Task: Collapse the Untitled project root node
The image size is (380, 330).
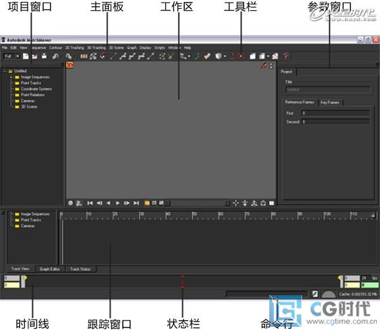Action: 4,71
